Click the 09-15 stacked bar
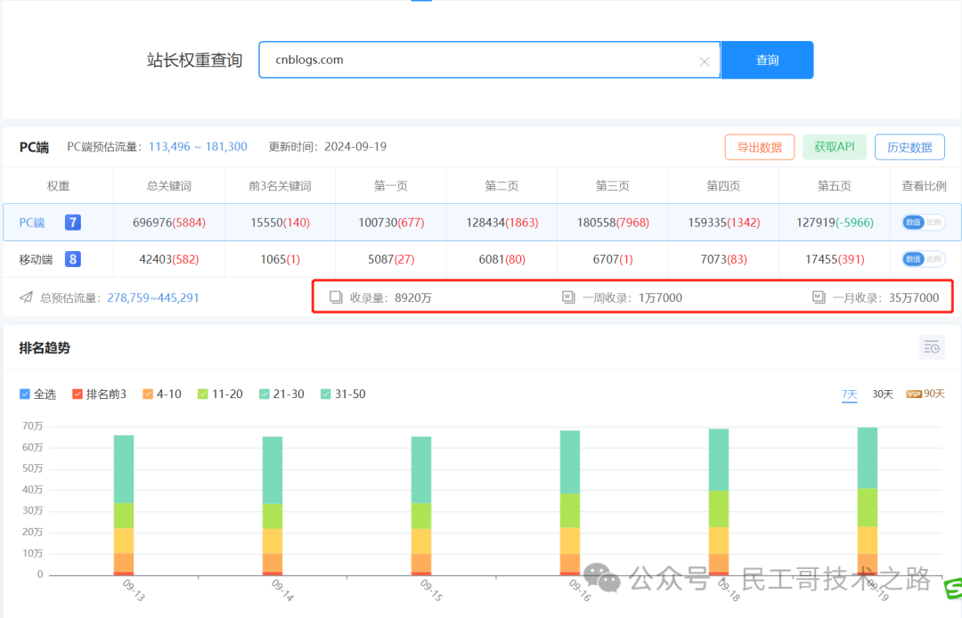Viewport: 962px width, 618px height. pyautogui.click(x=420, y=506)
